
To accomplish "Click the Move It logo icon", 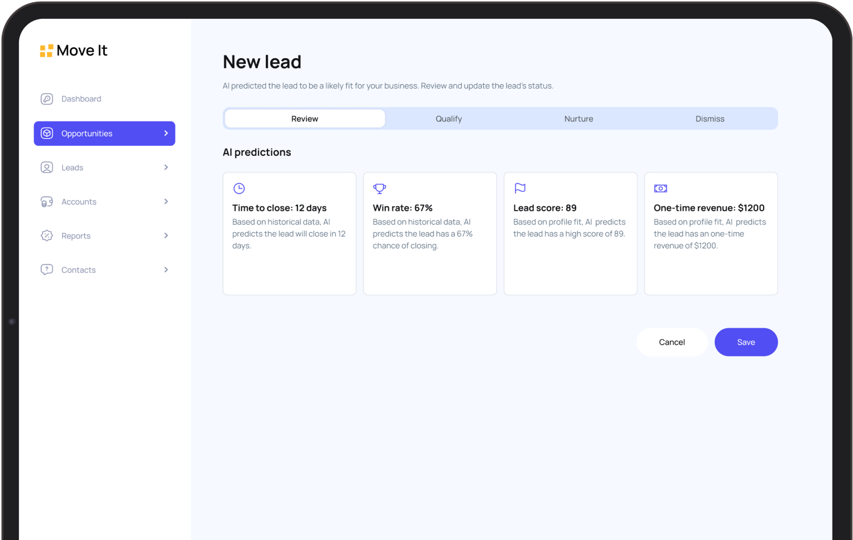I will coord(46,51).
